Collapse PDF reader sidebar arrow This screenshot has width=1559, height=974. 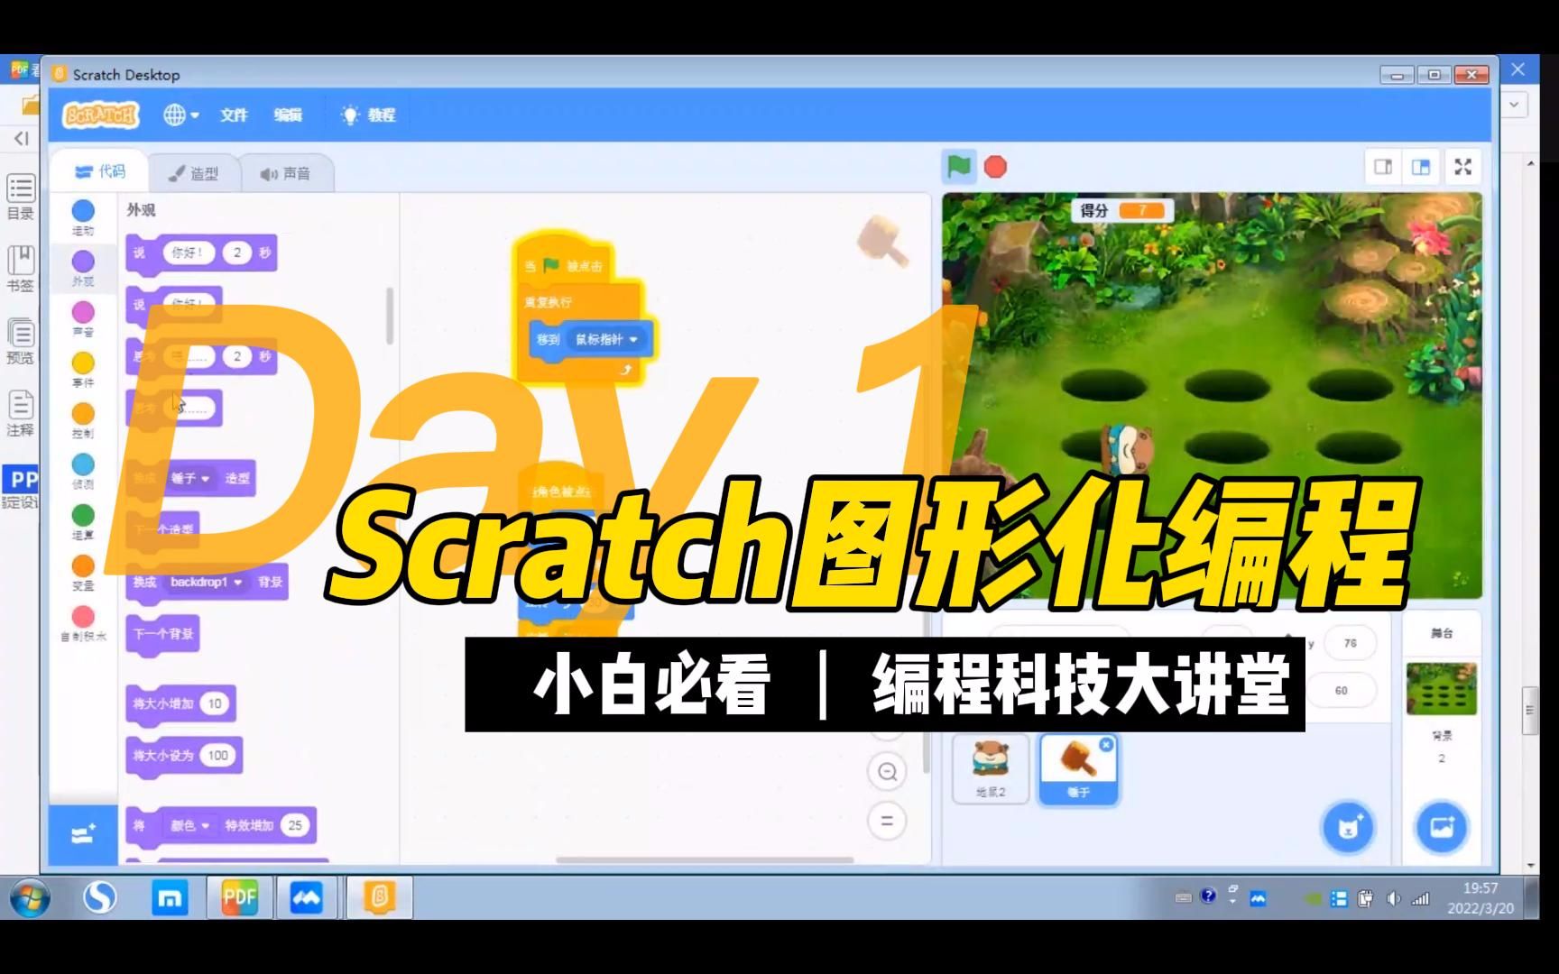point(21,138)
